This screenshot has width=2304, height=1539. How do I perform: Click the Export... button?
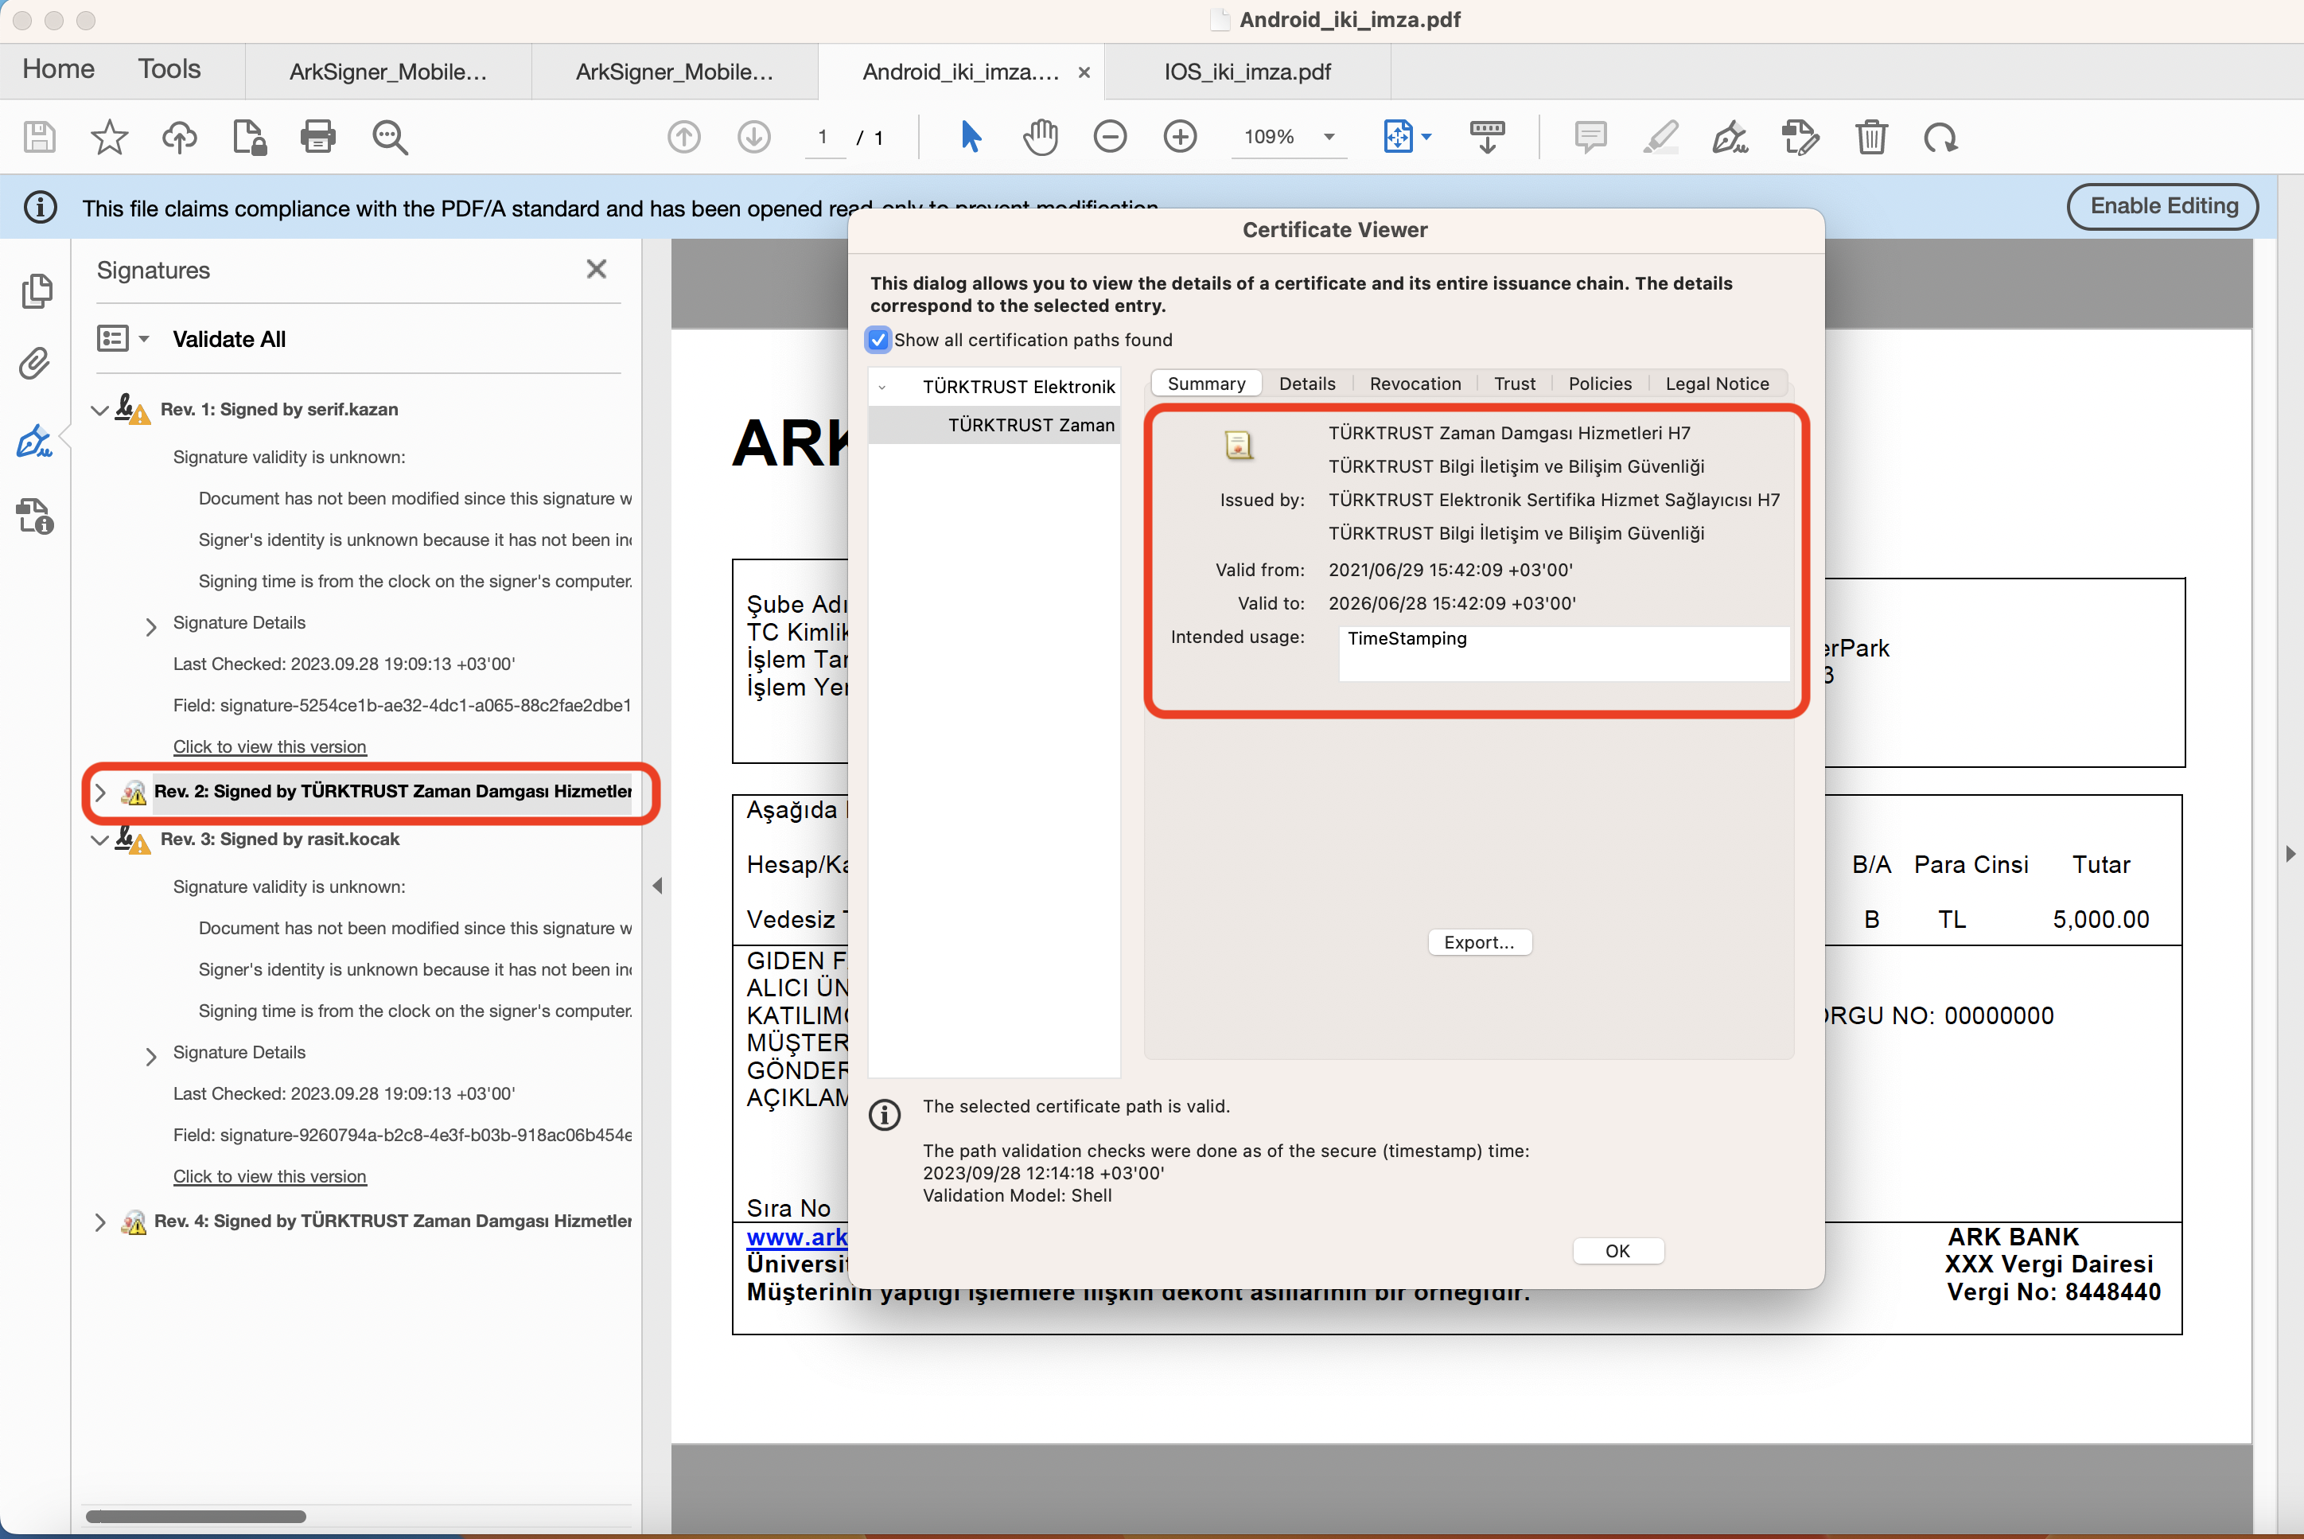click(1480, 942)
